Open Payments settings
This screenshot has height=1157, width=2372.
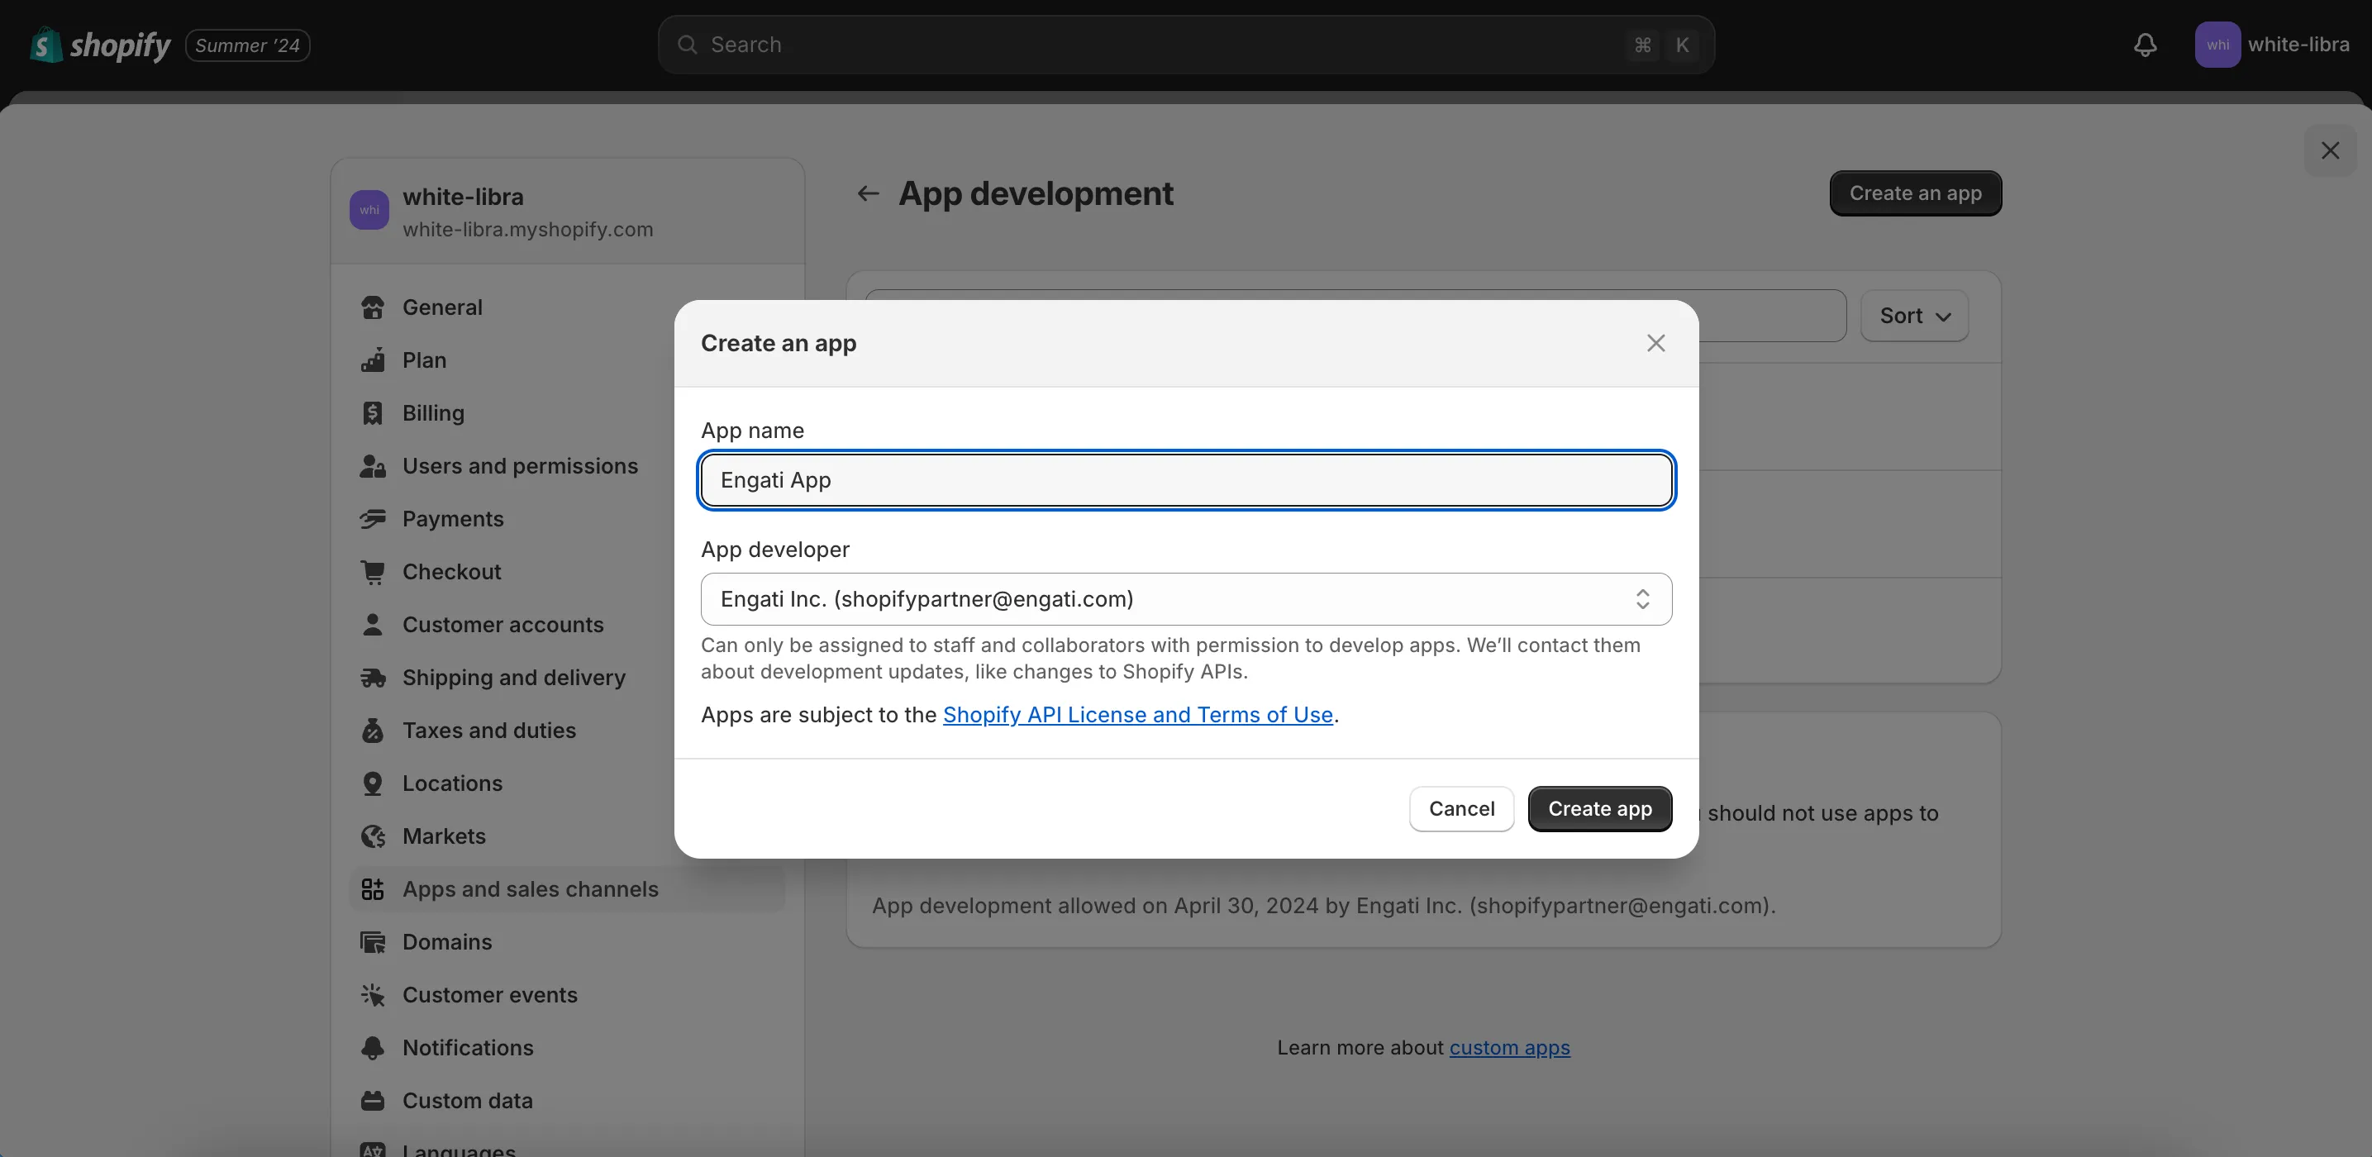[566, 519]
